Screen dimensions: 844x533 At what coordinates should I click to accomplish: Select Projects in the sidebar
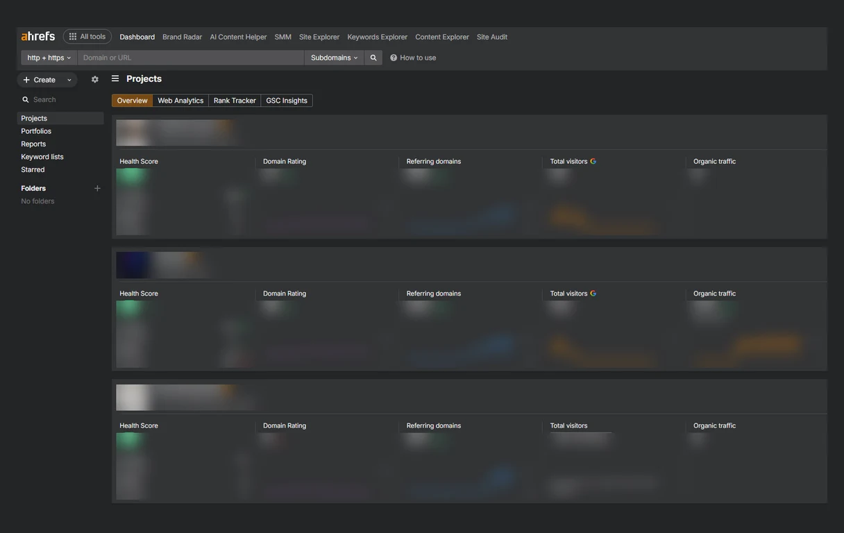(60, 119)
